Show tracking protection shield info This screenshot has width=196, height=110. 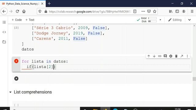click(x=40, y=12)
